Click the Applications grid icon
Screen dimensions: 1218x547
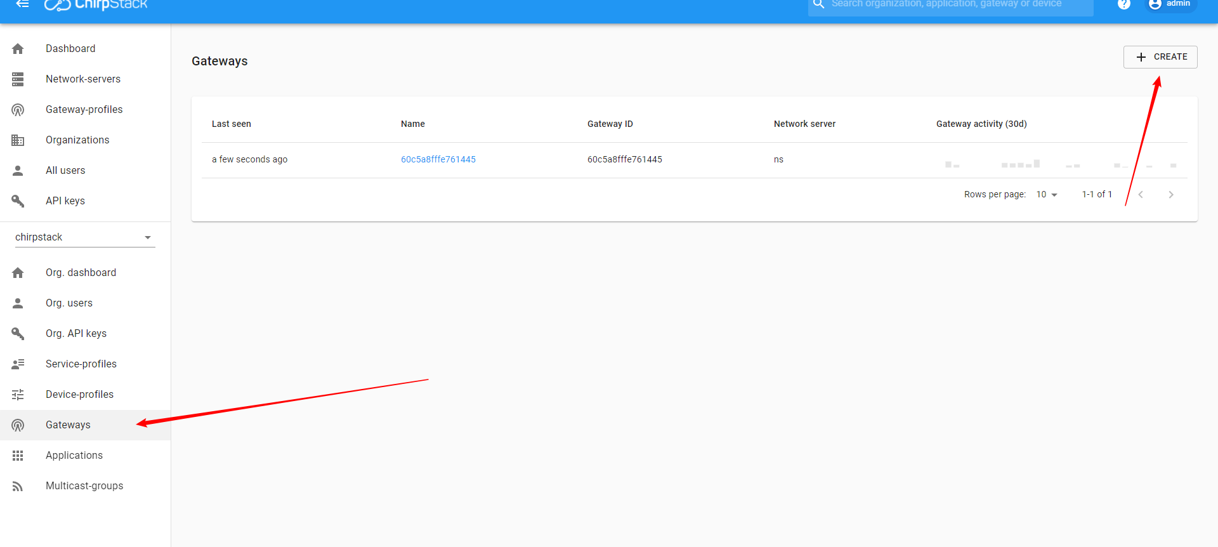tap(18, 456)
